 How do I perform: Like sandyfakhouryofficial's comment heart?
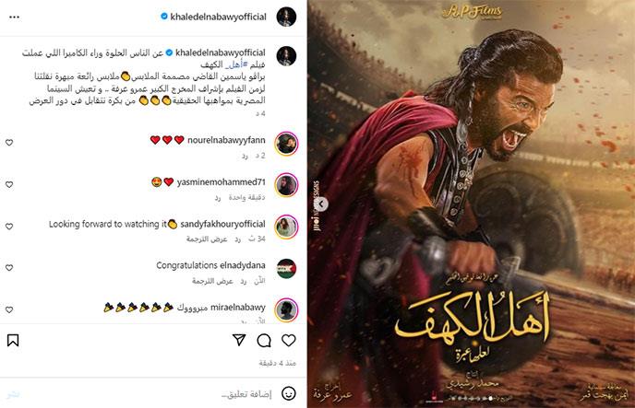[9, 227]
